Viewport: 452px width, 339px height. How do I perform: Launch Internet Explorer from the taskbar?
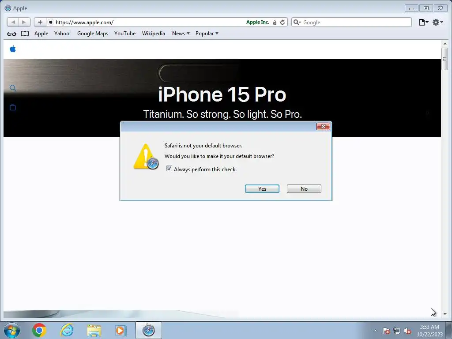click(67, 330)
